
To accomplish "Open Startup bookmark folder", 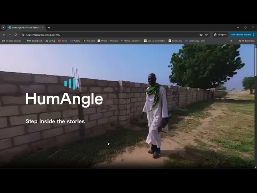I will [50, 41].
